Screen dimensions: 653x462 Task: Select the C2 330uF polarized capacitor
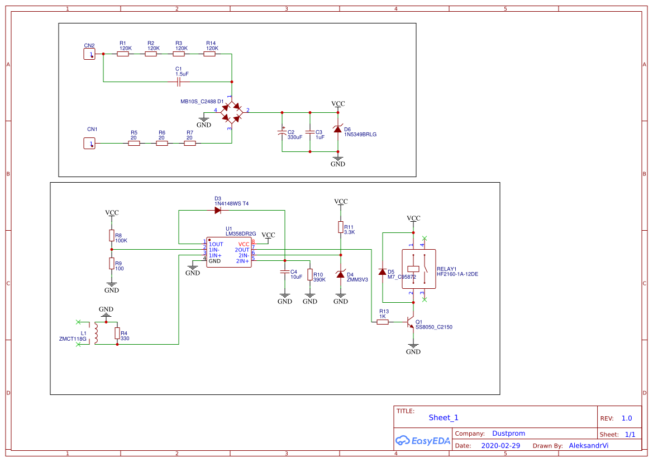click(282, 133)
